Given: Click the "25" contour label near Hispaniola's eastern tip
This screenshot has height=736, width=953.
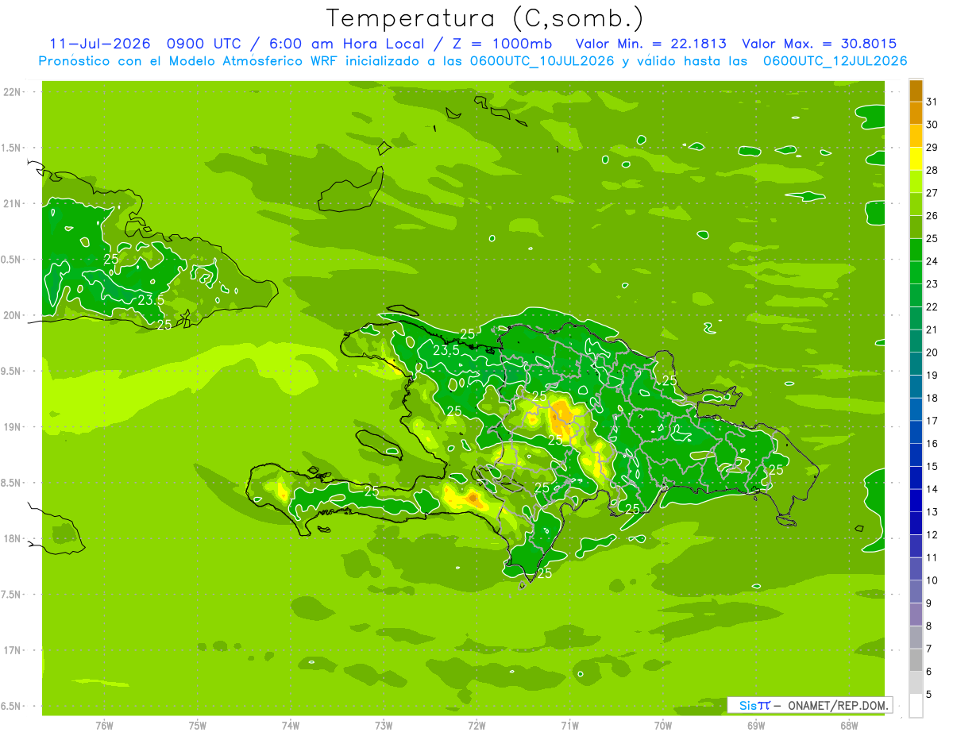Looking at the screenshot, I should [x=776, y=470].
